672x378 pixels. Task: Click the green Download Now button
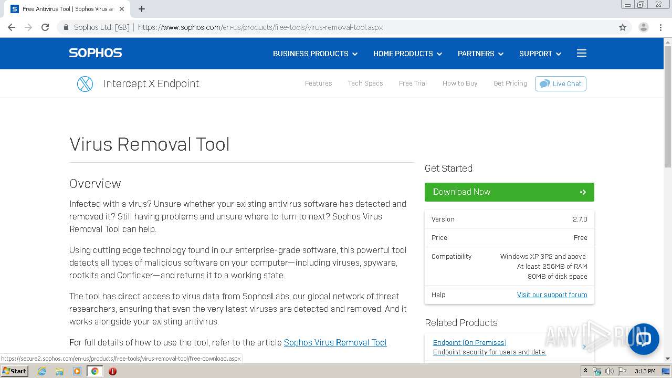tap(509, 192)
